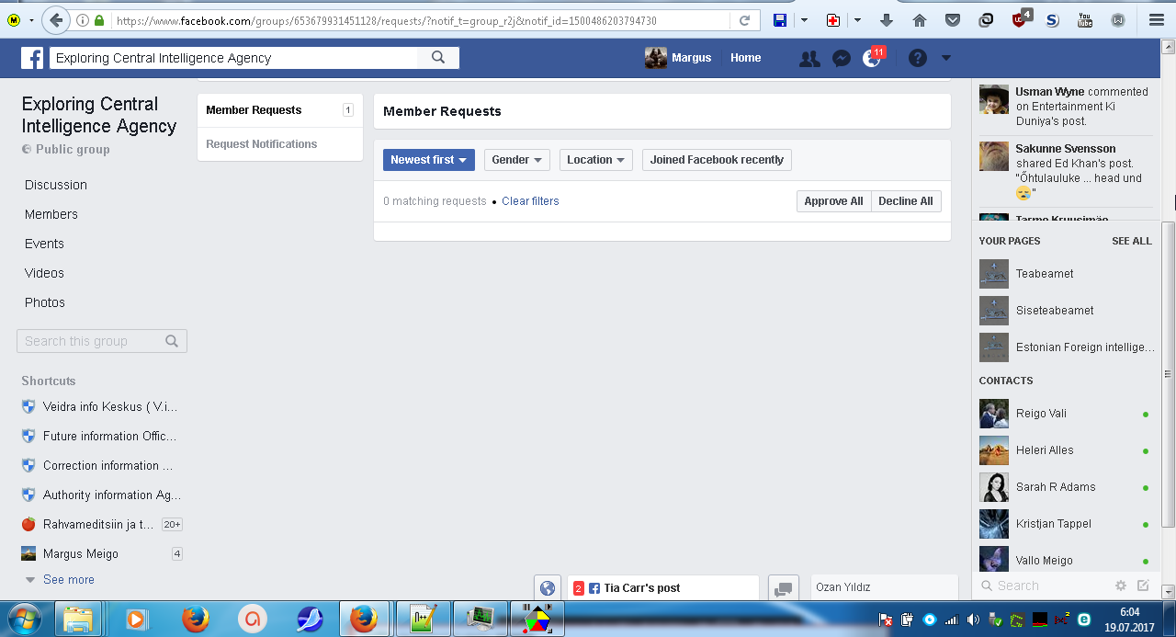Click new message compose icon in chat
The height and width of the screenshot is (637, 1176).
coord(1143,586)
